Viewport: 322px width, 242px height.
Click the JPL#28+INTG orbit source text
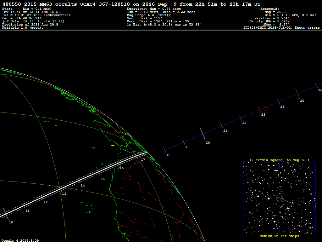tap(281, 28)
